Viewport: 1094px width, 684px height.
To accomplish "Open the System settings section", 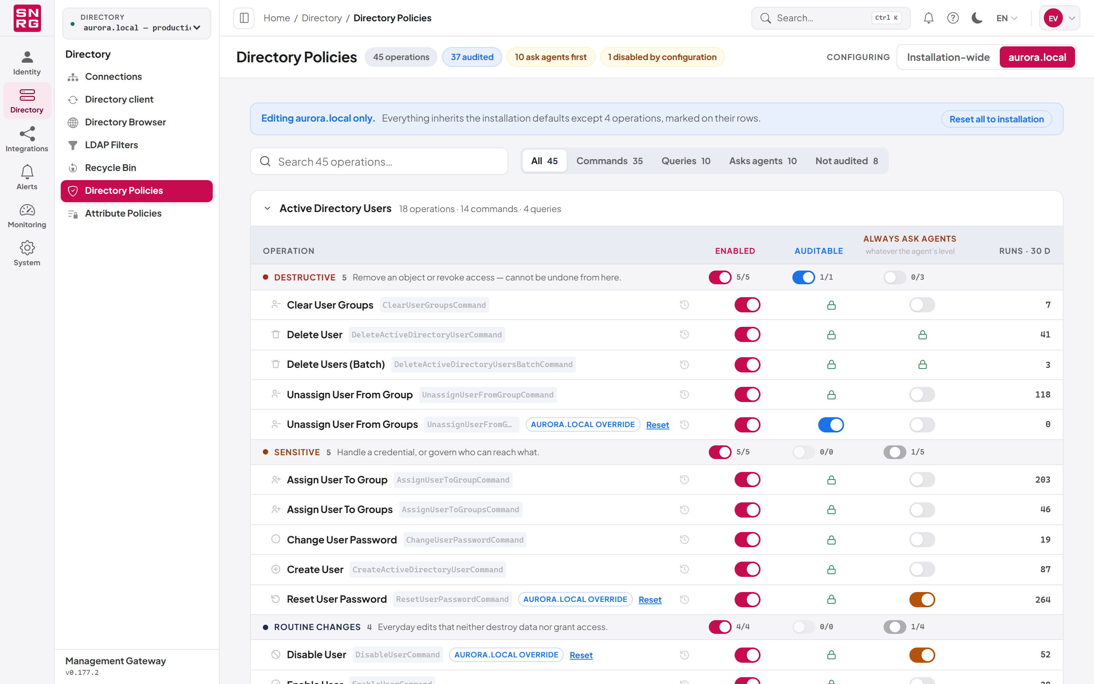I will (27, 253).
